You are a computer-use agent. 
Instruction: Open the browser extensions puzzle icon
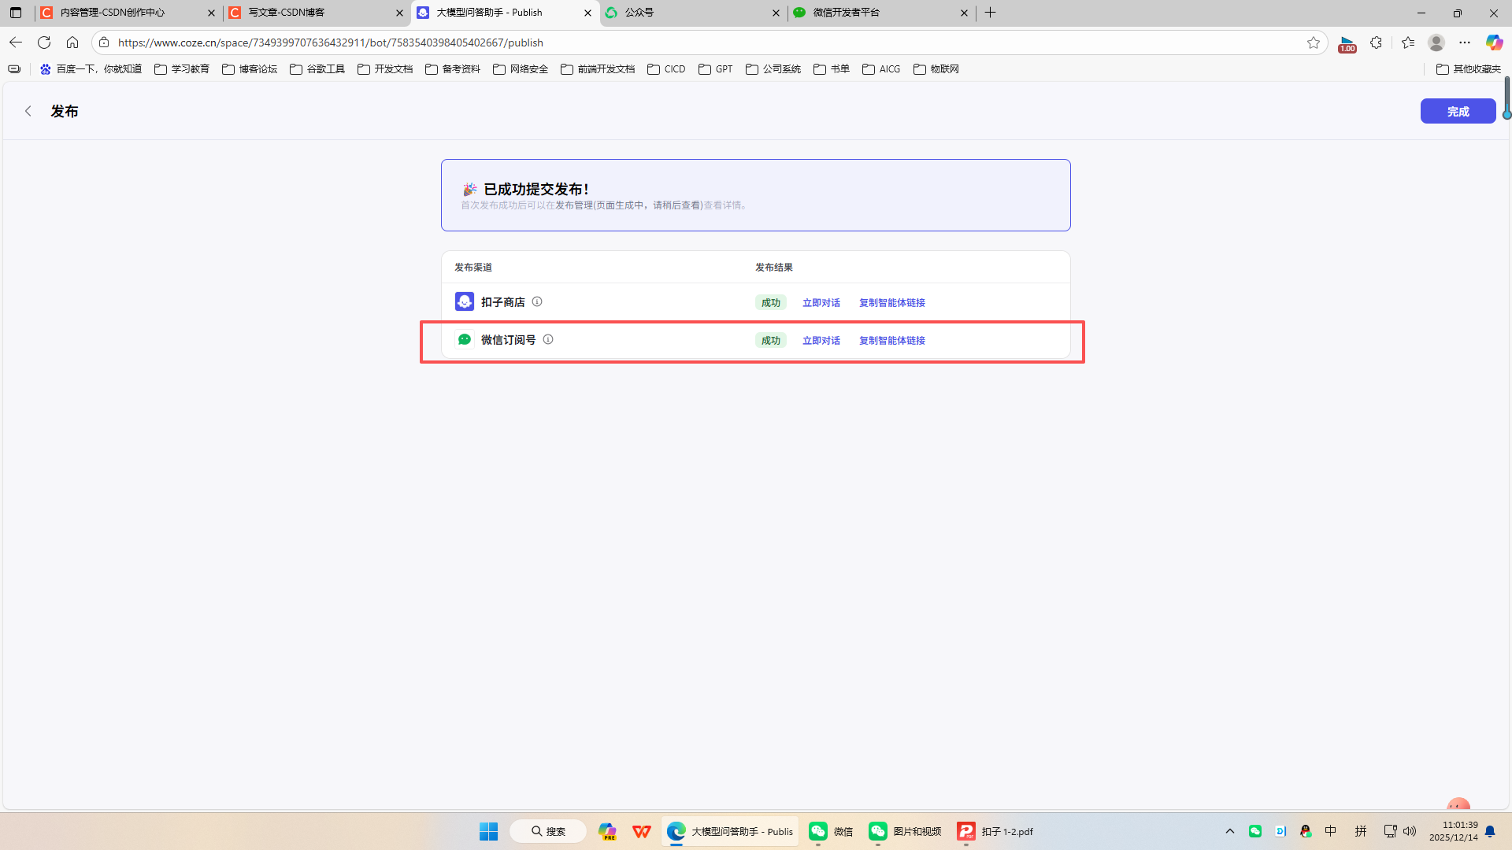click(x=1376, y=42)
